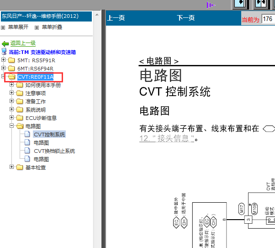Viewport: 275px width, 248px height.
Task: Open the 接头信息 link in the document
Action: (167, 139)
